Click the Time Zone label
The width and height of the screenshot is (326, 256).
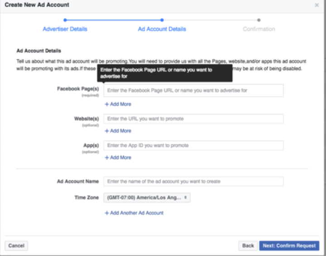pyautogui.click(x=86, y=198)
